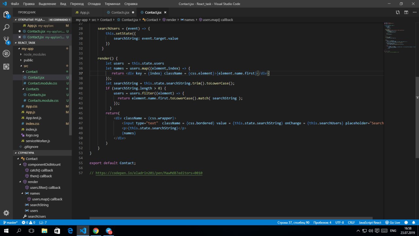Collapse the СТРУКТУРА outline section

pyautogui.click(x=26, y=153)
